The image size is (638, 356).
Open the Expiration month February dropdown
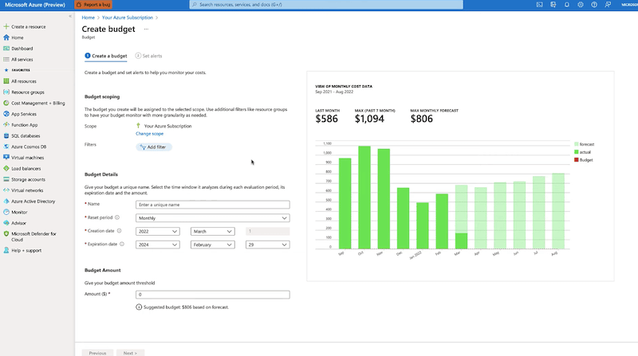212,245
